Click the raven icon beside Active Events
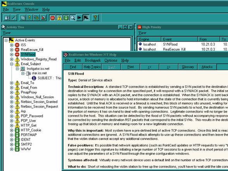The image size is (228, 171). point(11,40)
